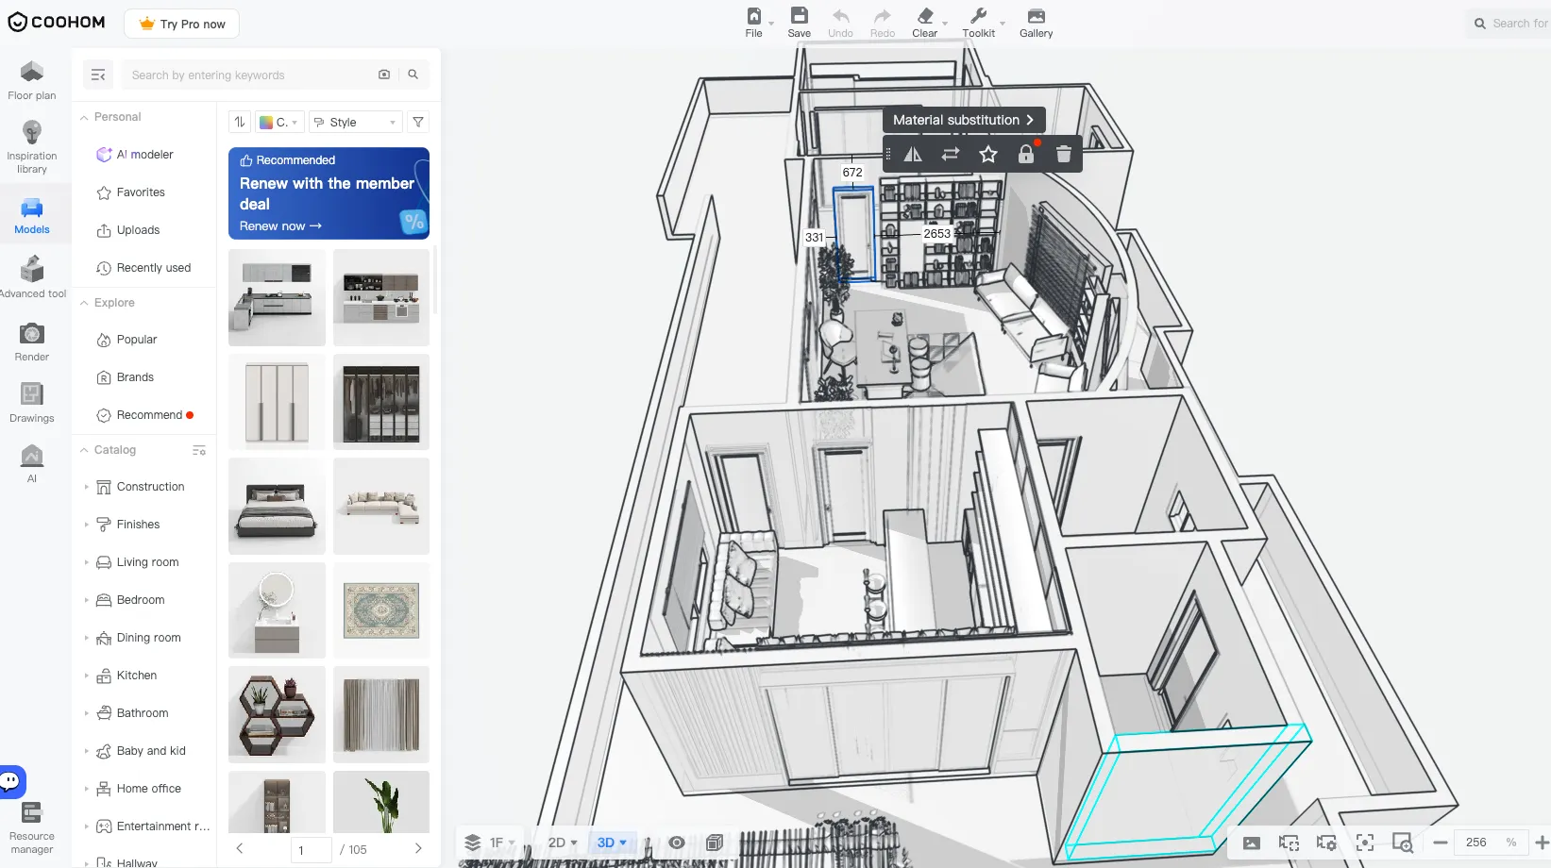This screenshot has width=1551, height=868.
Task: Select the bed model thumbnail
Action: [x=277, y=507]
